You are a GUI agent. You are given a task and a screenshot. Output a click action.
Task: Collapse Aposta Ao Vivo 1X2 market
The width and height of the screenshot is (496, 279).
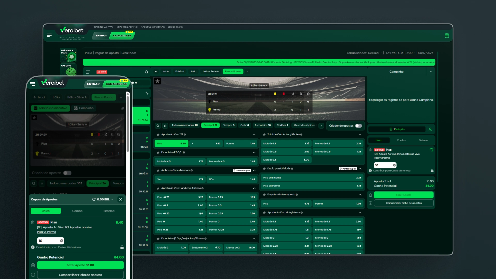click(254, 135)
